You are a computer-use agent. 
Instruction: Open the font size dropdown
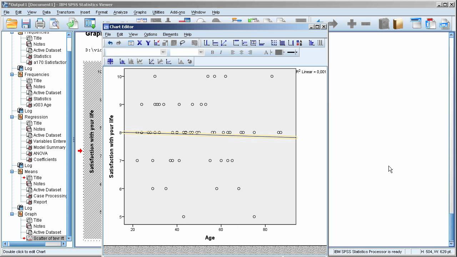[x=201, y=52]
